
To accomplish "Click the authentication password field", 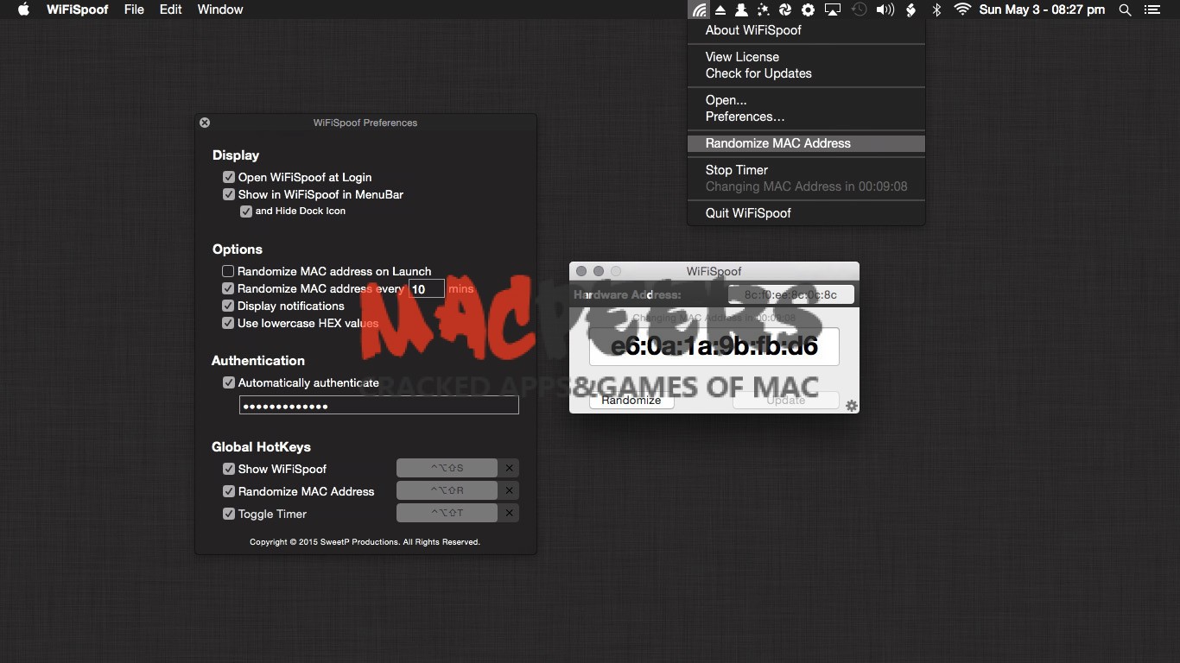I will tap(379, 406).
